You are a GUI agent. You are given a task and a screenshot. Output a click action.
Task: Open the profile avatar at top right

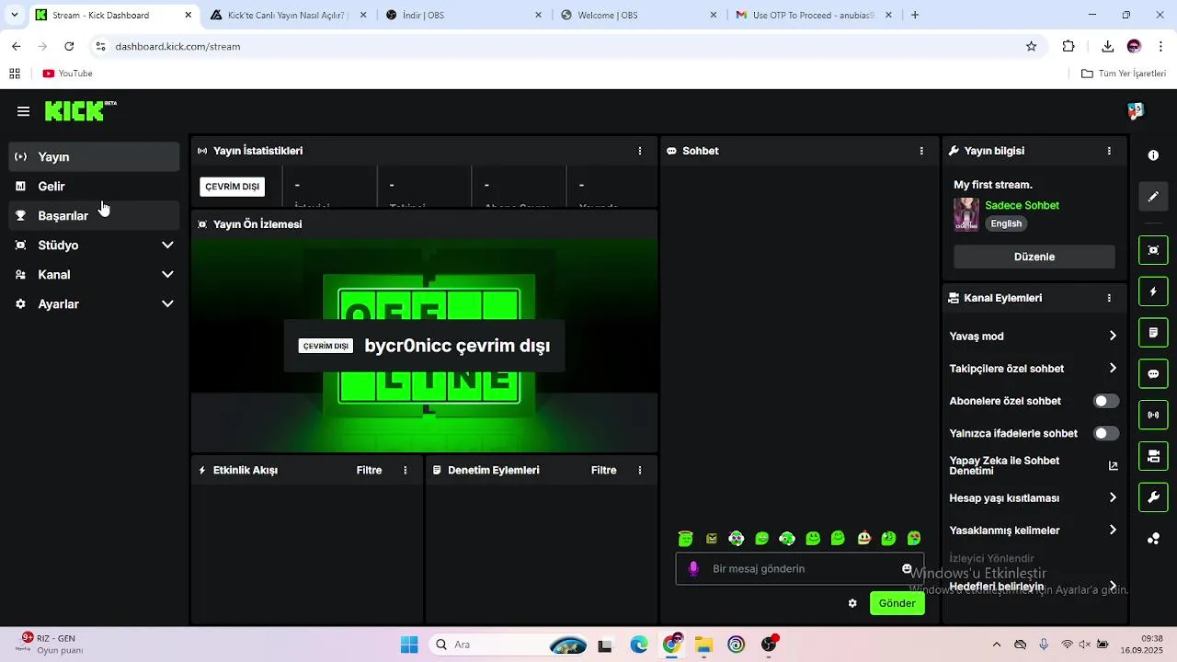click(1136, 111)
